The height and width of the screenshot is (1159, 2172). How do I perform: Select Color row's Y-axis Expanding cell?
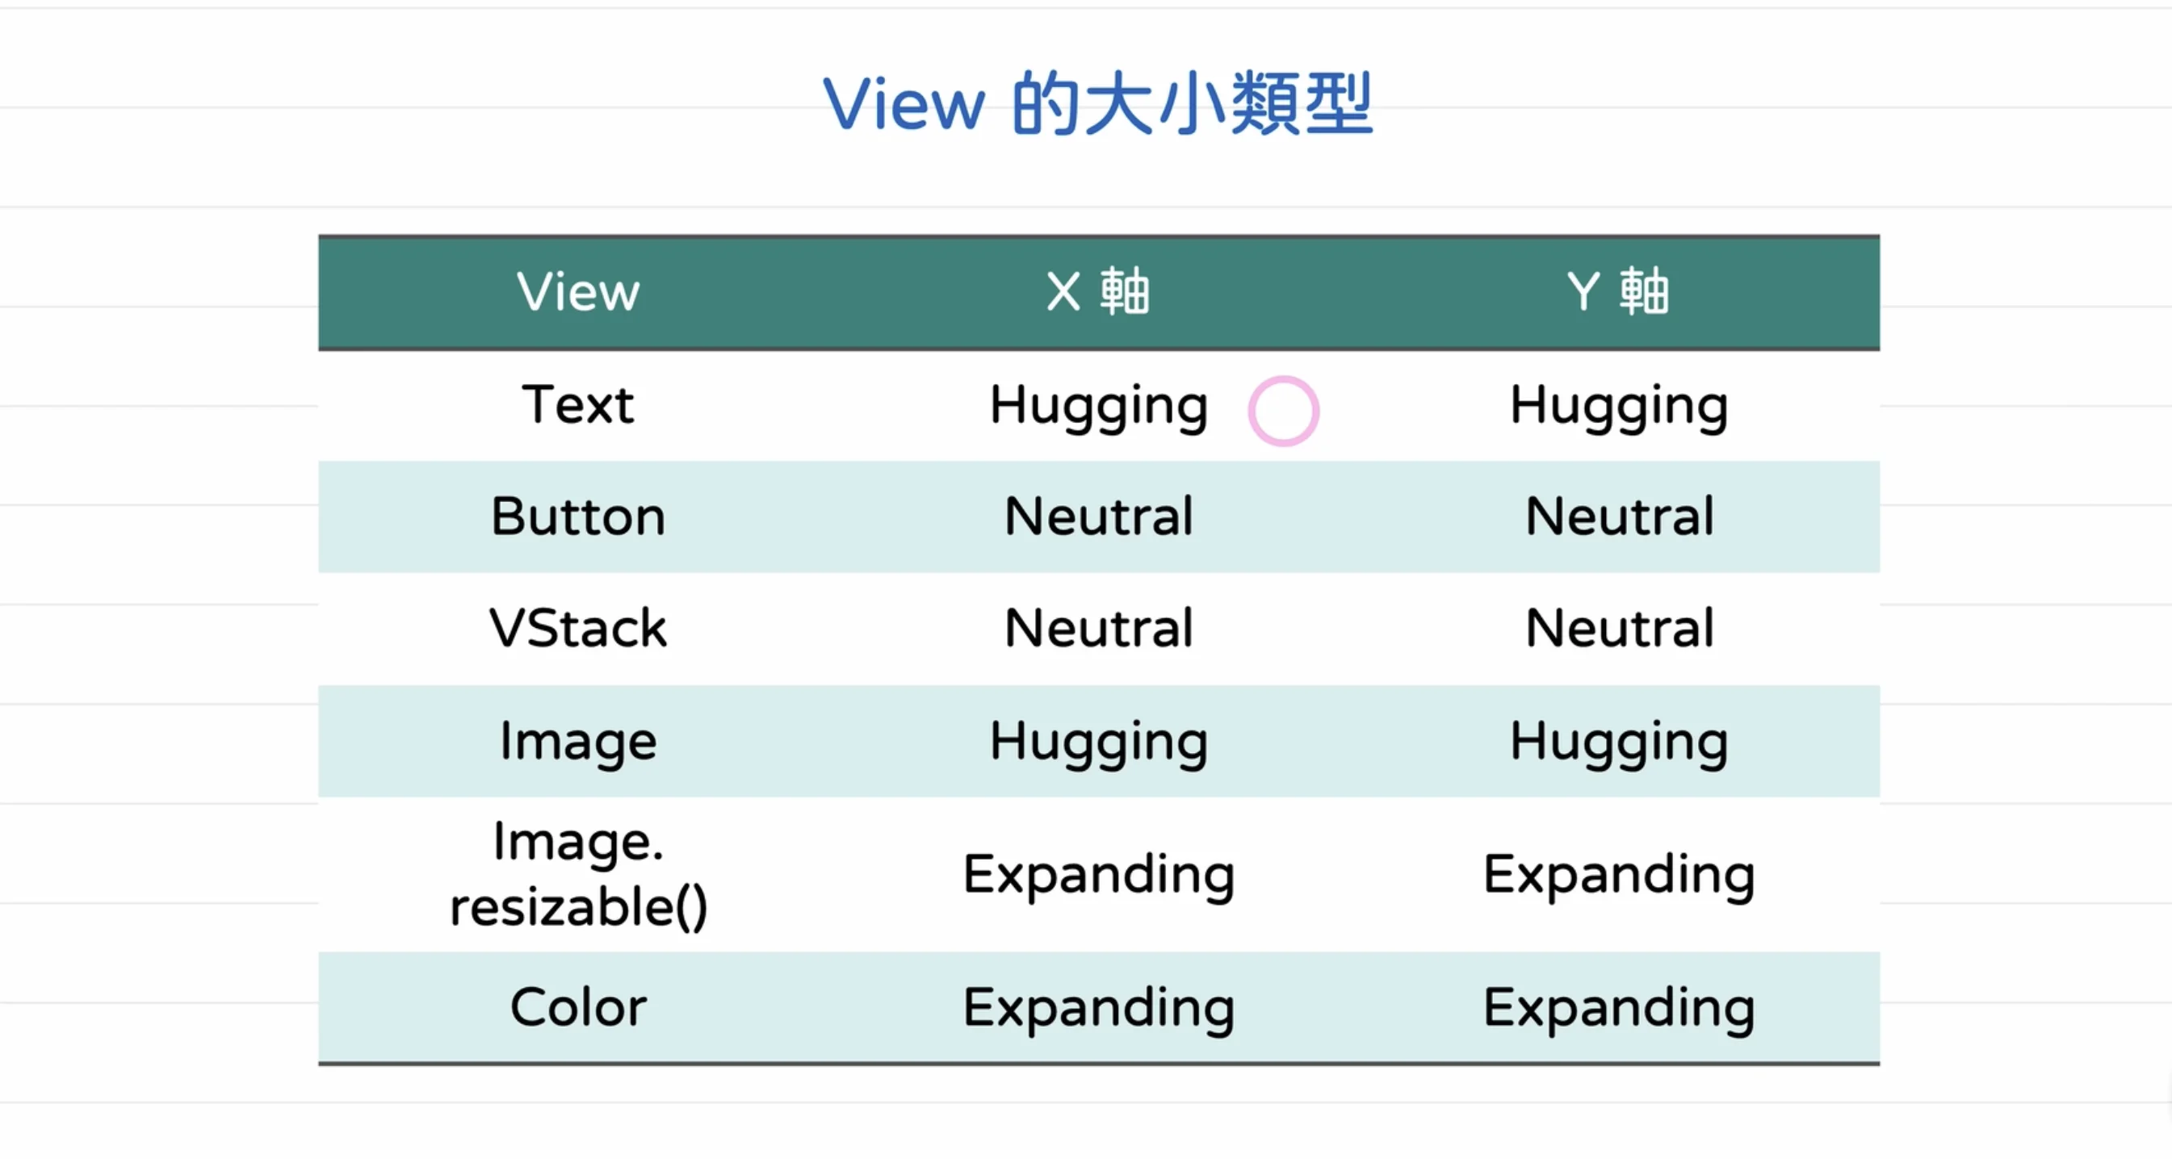[1618, 1007]
